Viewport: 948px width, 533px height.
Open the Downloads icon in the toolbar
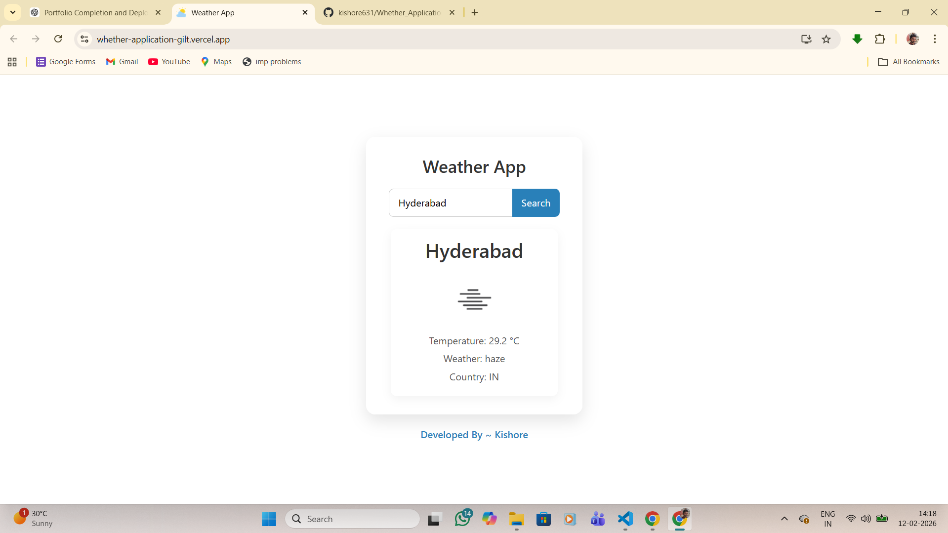[857, 39]
